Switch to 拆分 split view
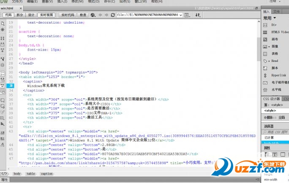Image resolution: width=289 pixels, height=183 pixels. click(20, 15)
